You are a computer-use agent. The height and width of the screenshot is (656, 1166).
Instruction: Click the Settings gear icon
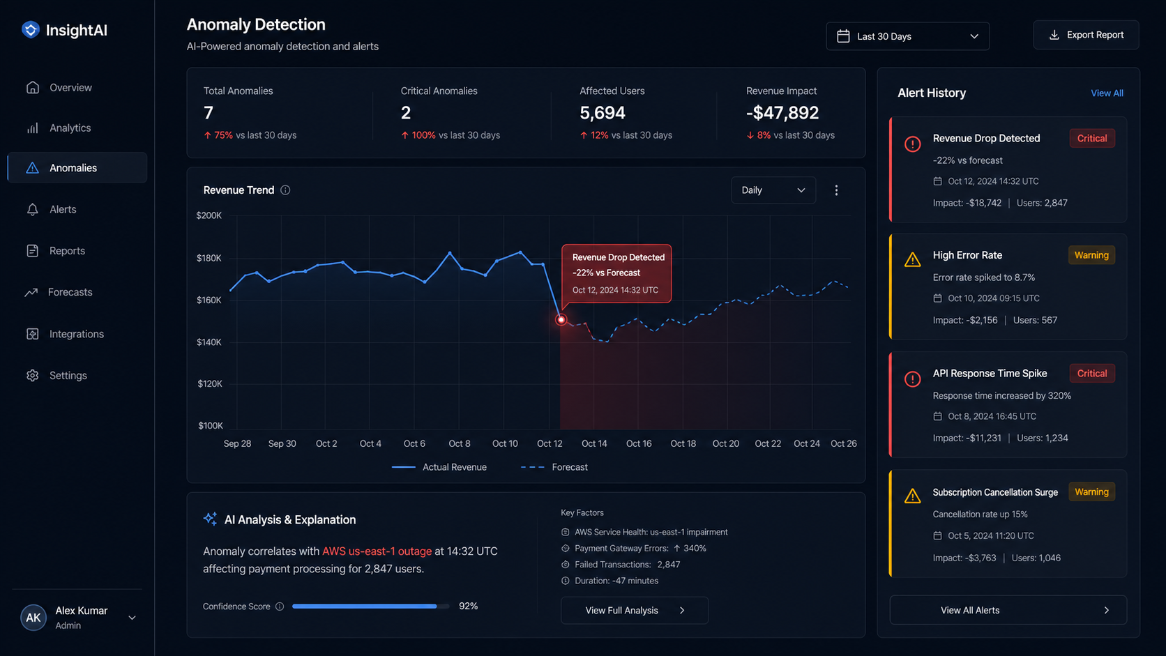[33, 375]
